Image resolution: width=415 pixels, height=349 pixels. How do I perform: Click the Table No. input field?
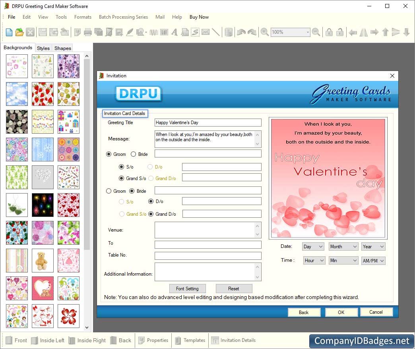point(208,255)
